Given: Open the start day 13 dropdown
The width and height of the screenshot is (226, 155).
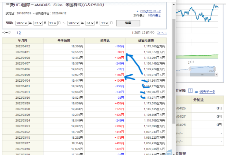Looking at the screenshot, I should [x=53, y=23].
